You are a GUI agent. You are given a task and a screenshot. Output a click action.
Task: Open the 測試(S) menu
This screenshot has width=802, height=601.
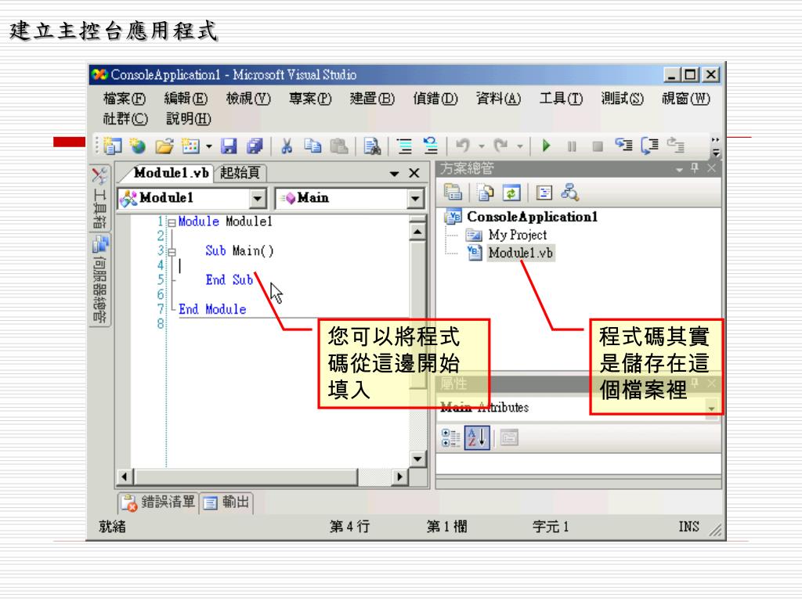(x=623, y=98)
